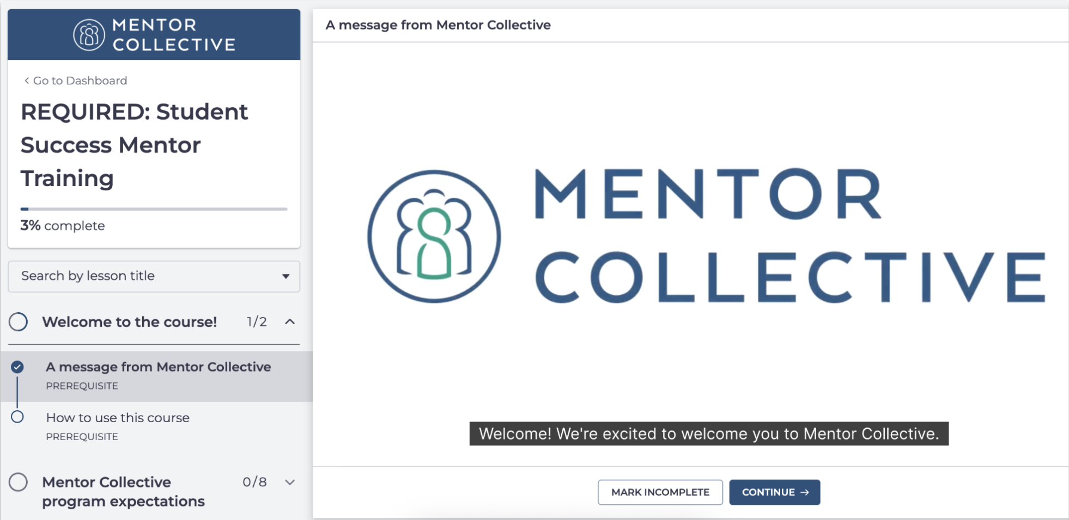Click the Mentor Collective sidebar header logo
Image resolution: width=1069 pixels, height=520 pixels.
tap(154, 35)
